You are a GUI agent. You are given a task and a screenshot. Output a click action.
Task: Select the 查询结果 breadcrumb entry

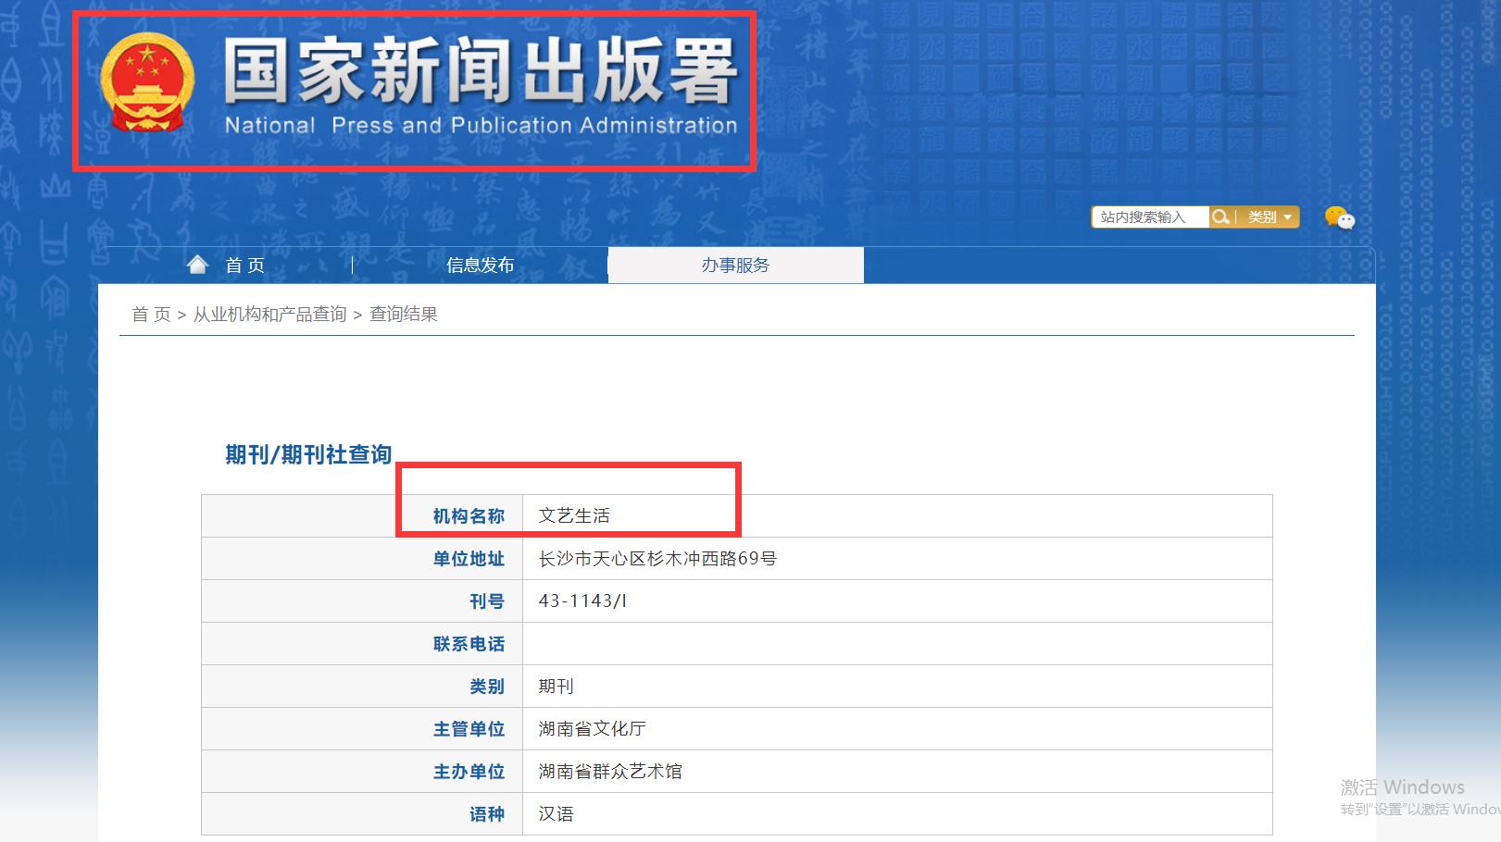[404, 314]
